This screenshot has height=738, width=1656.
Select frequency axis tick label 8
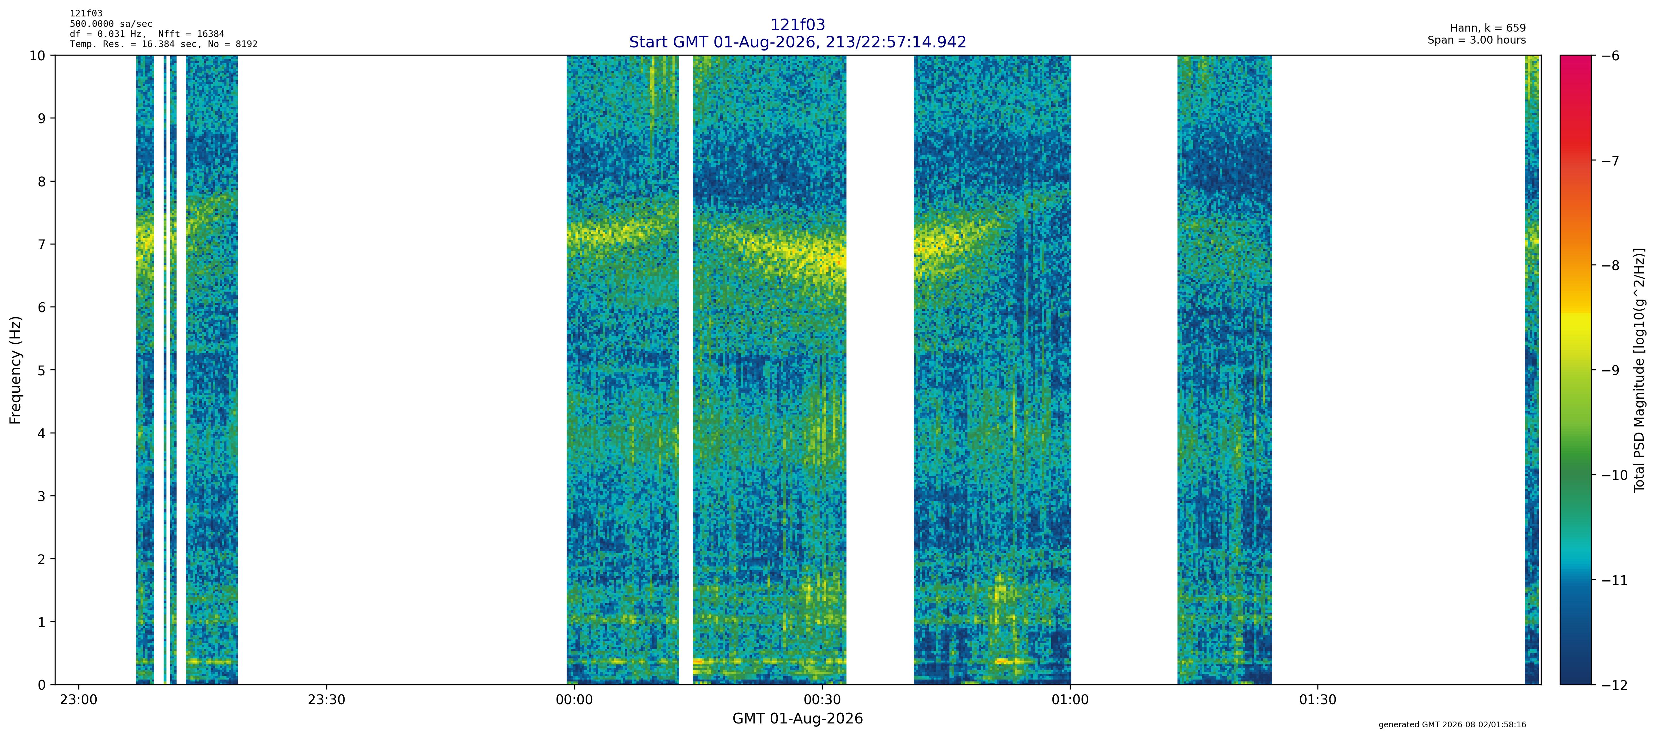pyautogui.click(x=42, y=182)
